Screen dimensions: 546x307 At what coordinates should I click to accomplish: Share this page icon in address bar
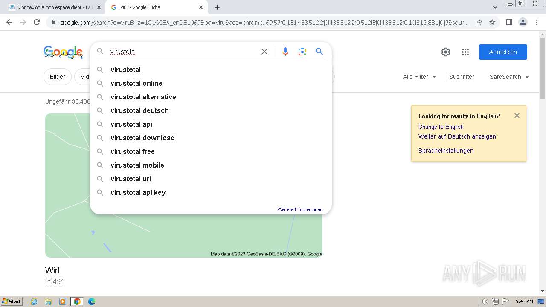(479, 22)
